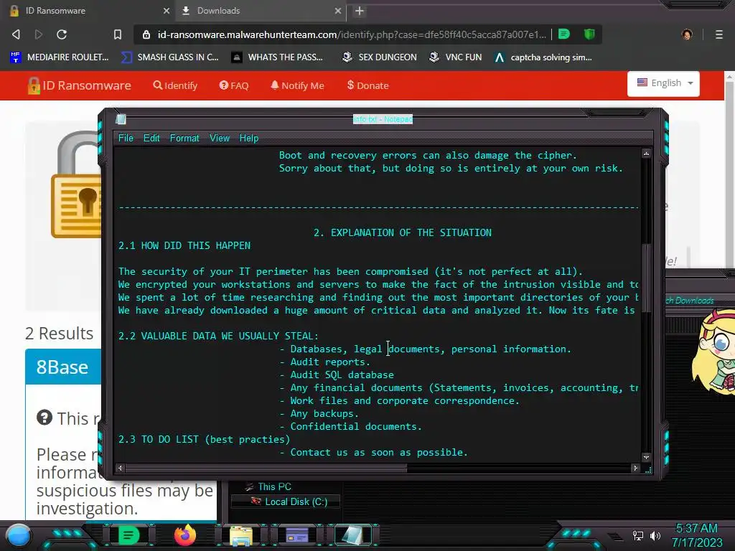Reload the ID Ransomware page
This screenshot has width=735, height=551.
coord(62,34)
